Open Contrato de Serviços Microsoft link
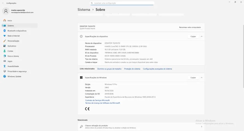244x131 pixels. coord(97,100)
